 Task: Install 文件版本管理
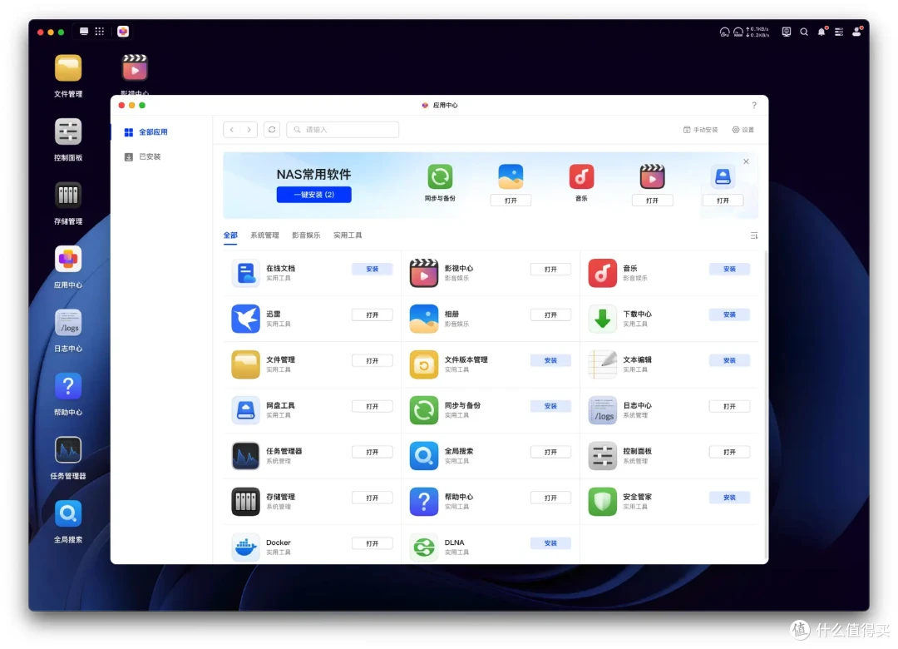click(550, 360)
